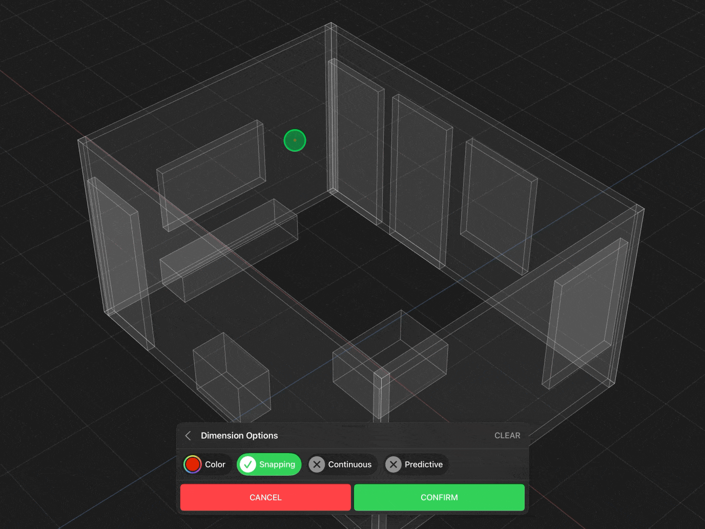This screenshot has height=529, width=705.
Task: Open the dimension Color picker swatch
Action: click(193, 464)
